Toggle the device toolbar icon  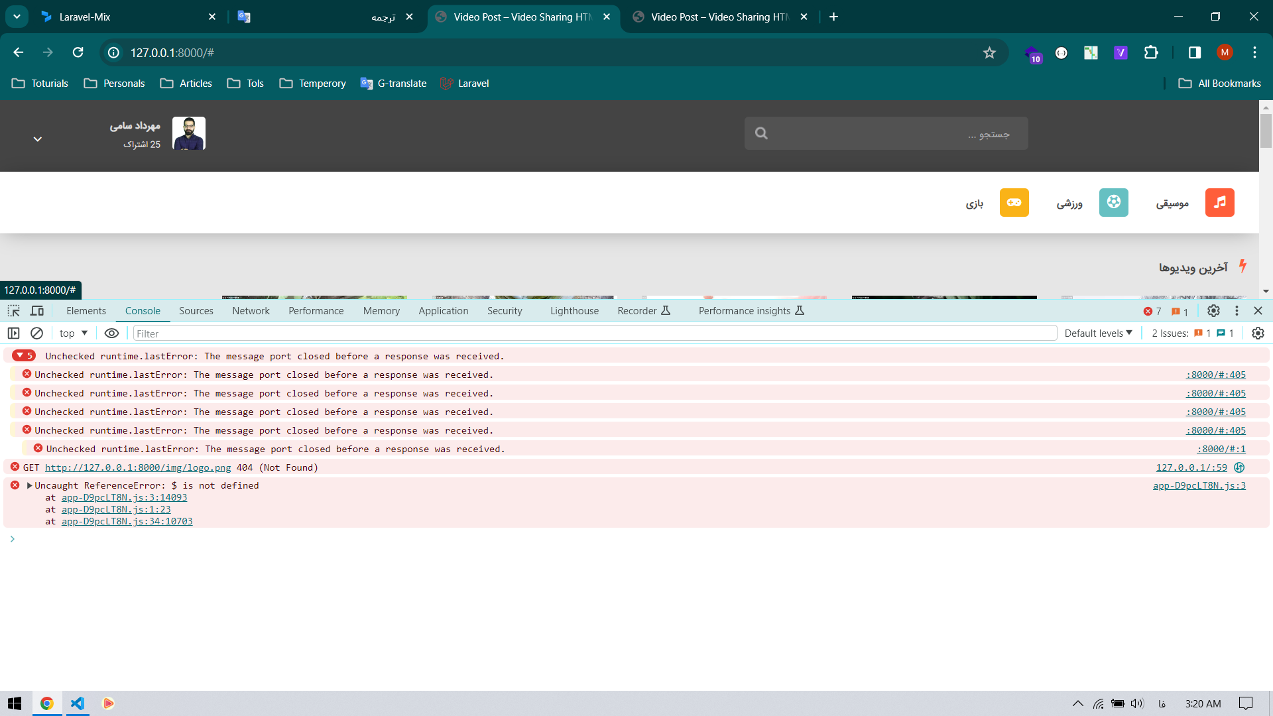[x=37, y=311]
